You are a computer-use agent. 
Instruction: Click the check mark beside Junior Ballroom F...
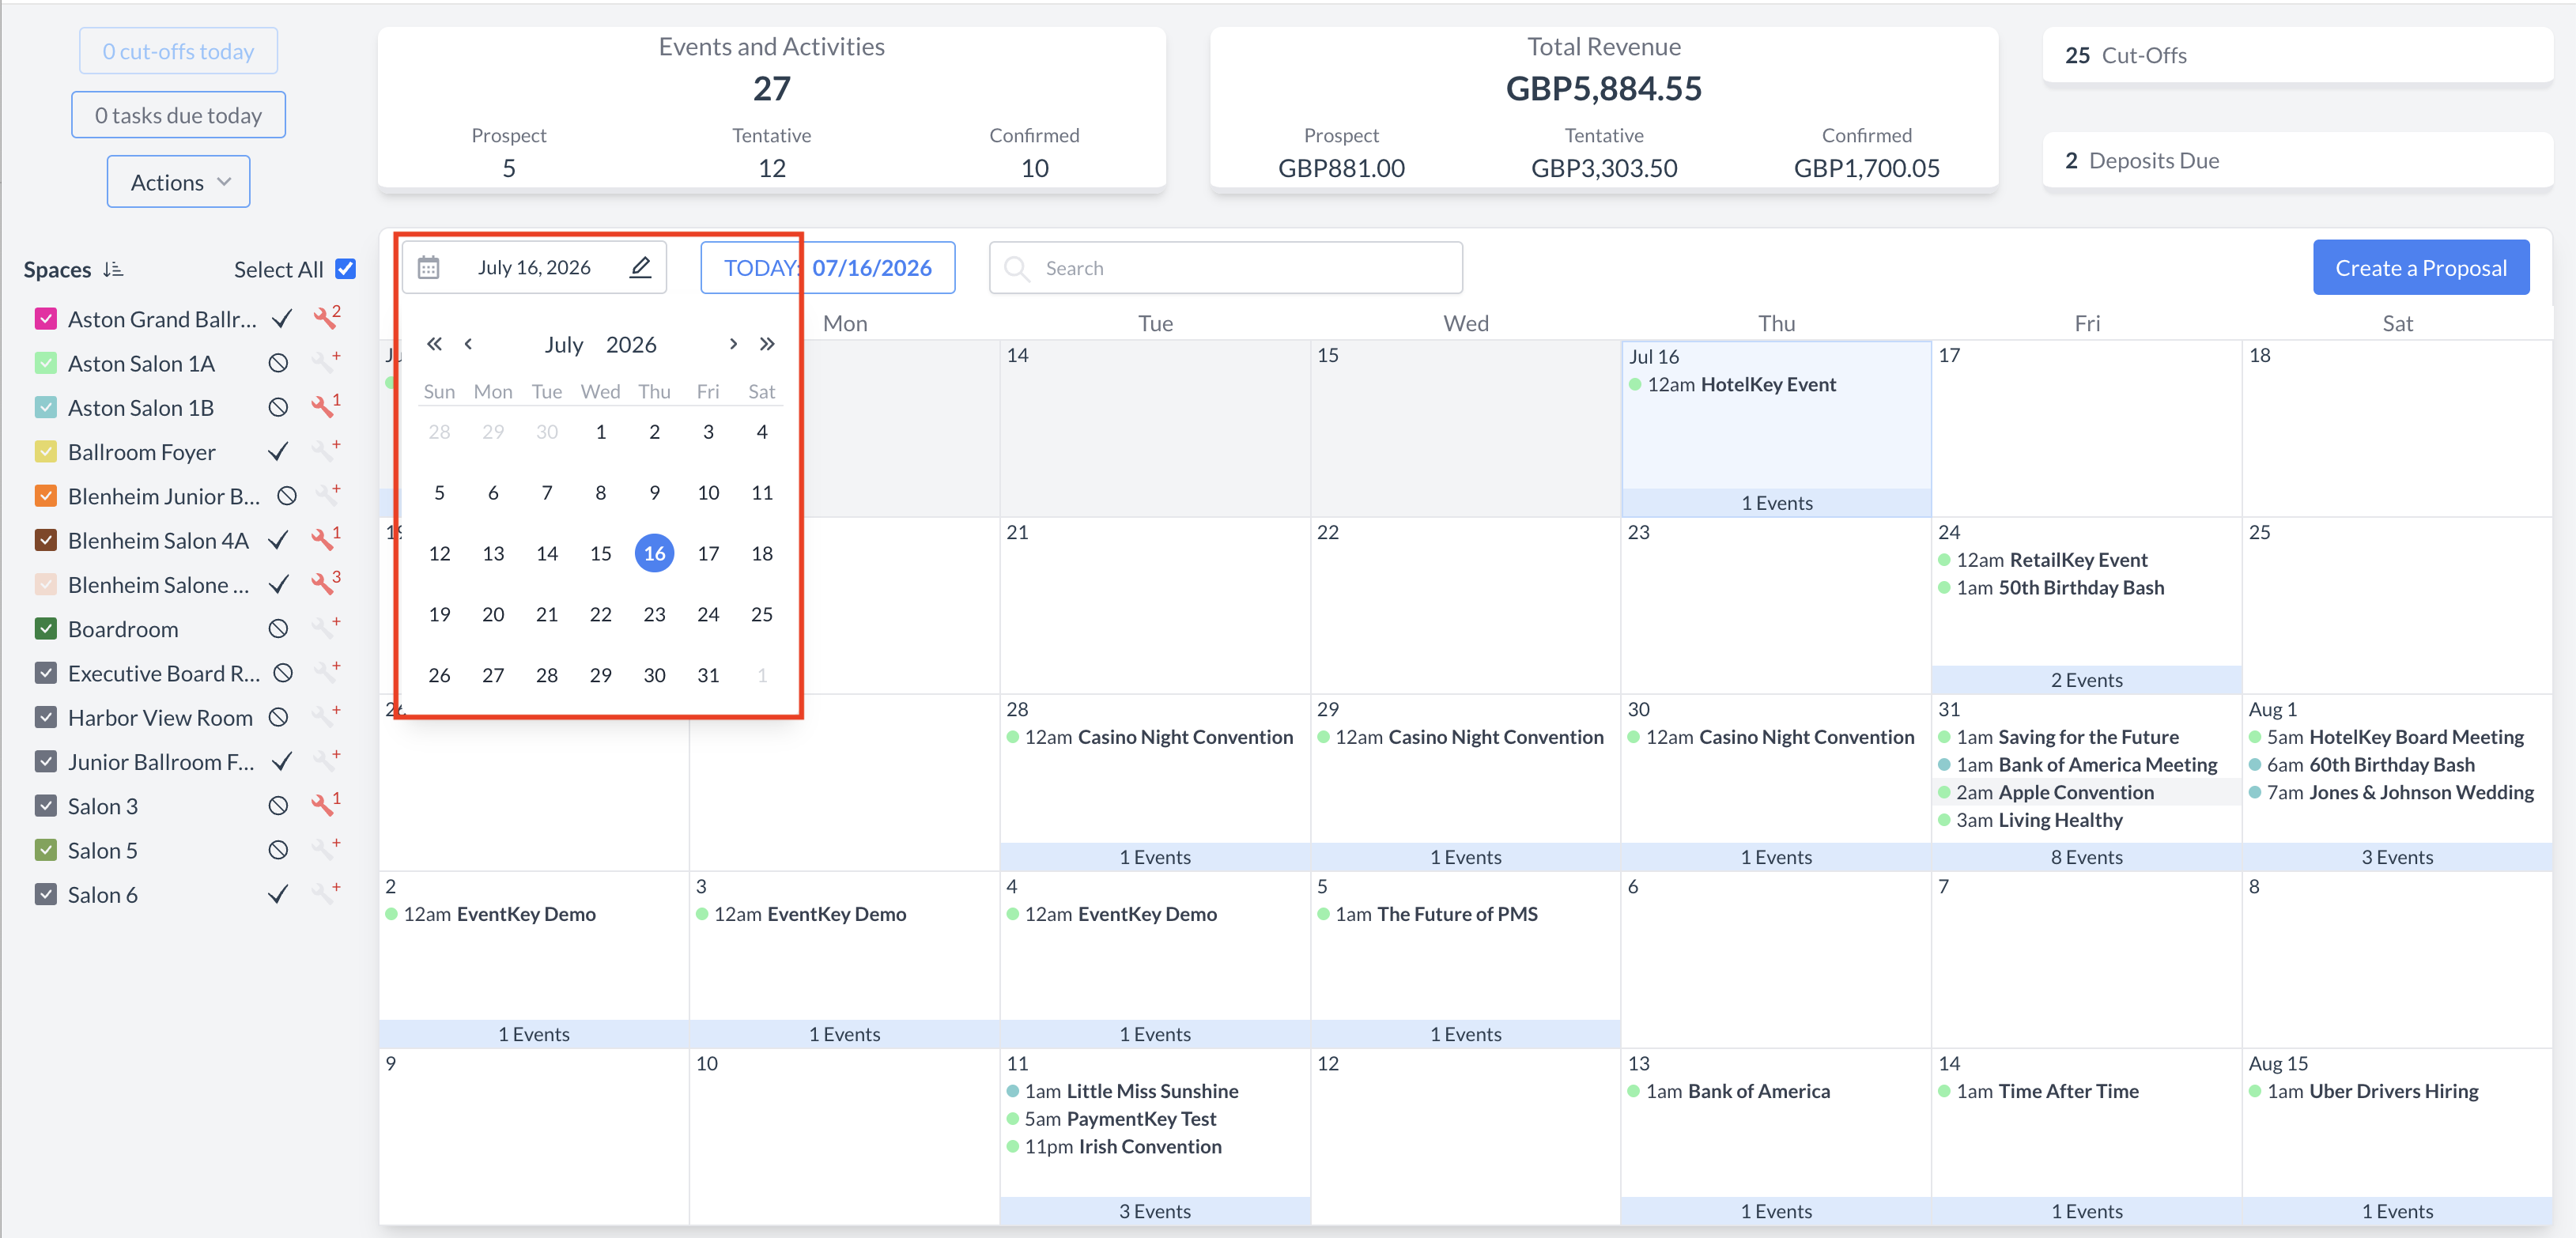[281, 762]
